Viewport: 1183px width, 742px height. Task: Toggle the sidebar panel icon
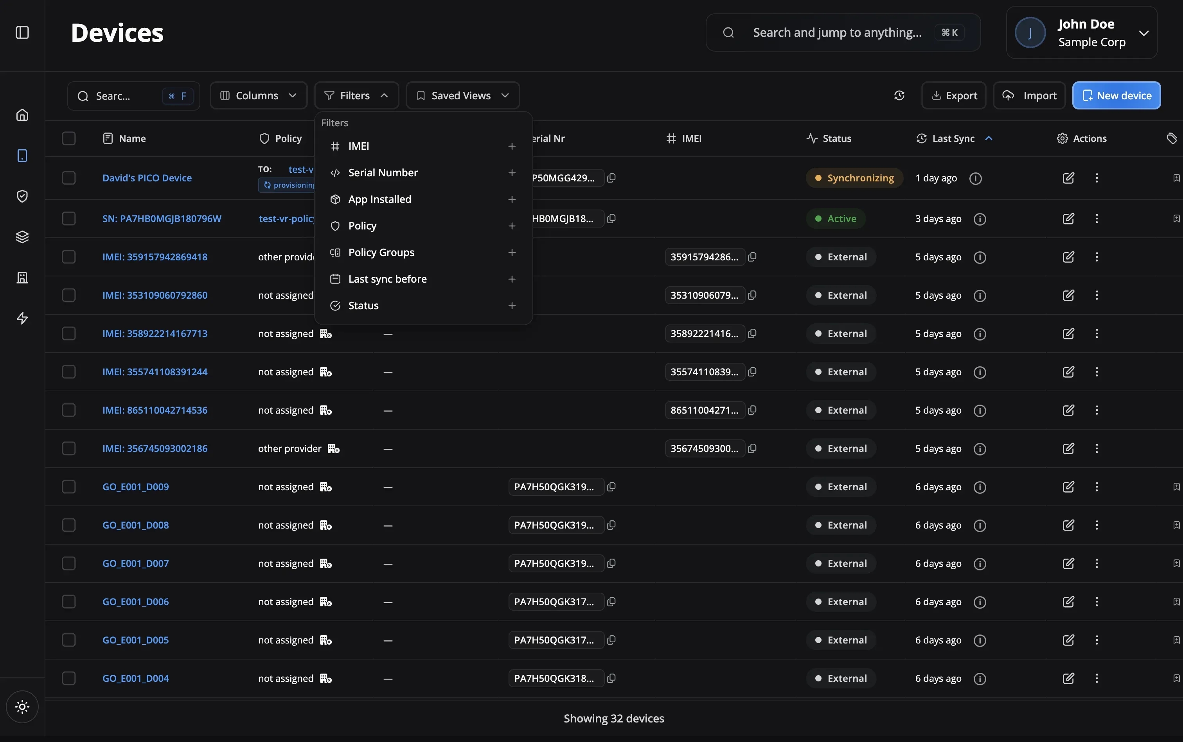click(x=22, y=32)
